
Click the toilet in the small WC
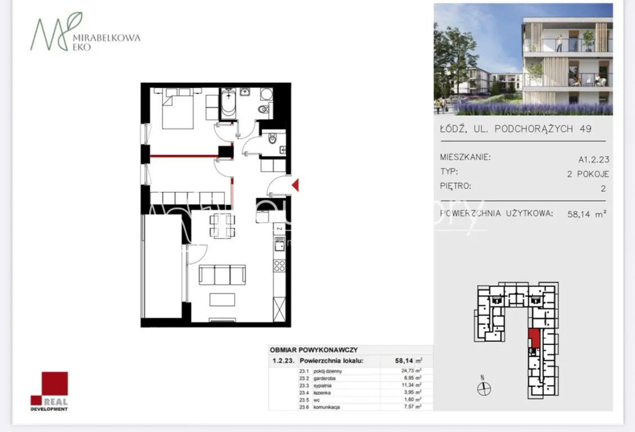click(272, 139)
